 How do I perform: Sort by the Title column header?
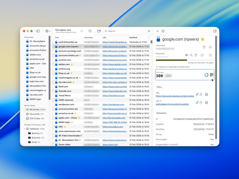point(57,37)
